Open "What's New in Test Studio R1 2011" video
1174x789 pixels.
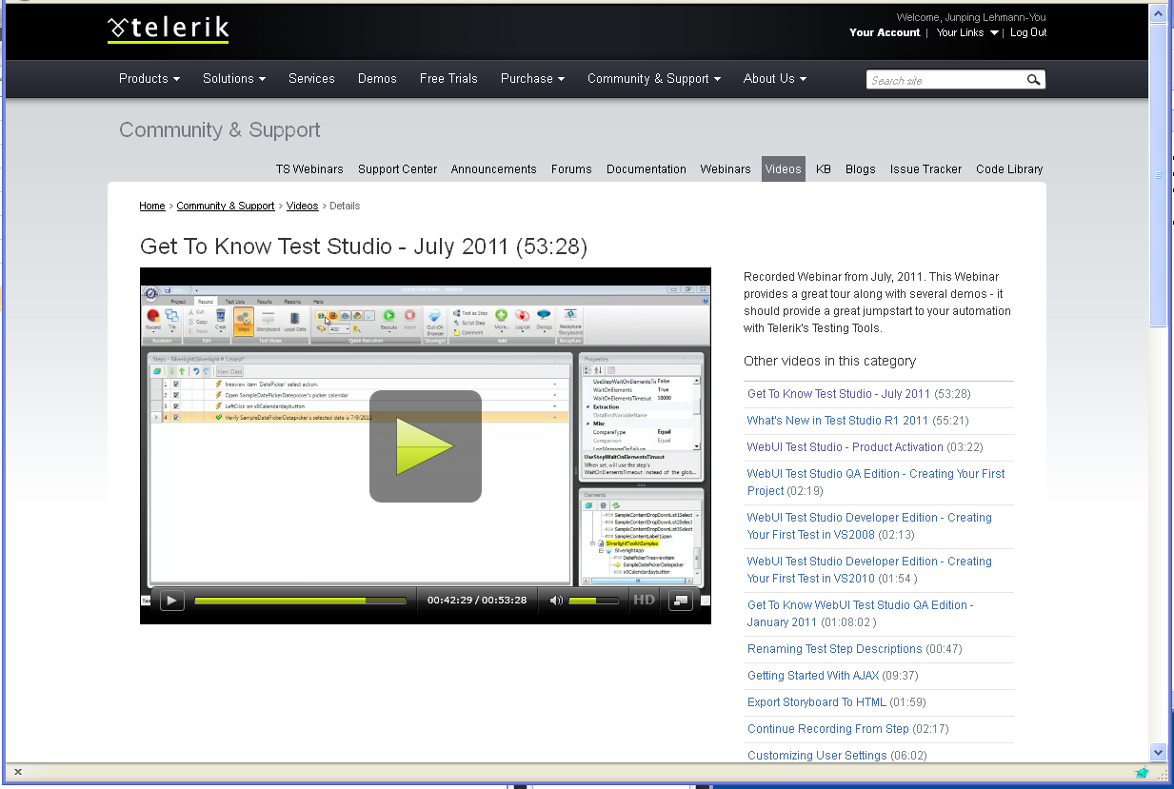coord(838,421)
